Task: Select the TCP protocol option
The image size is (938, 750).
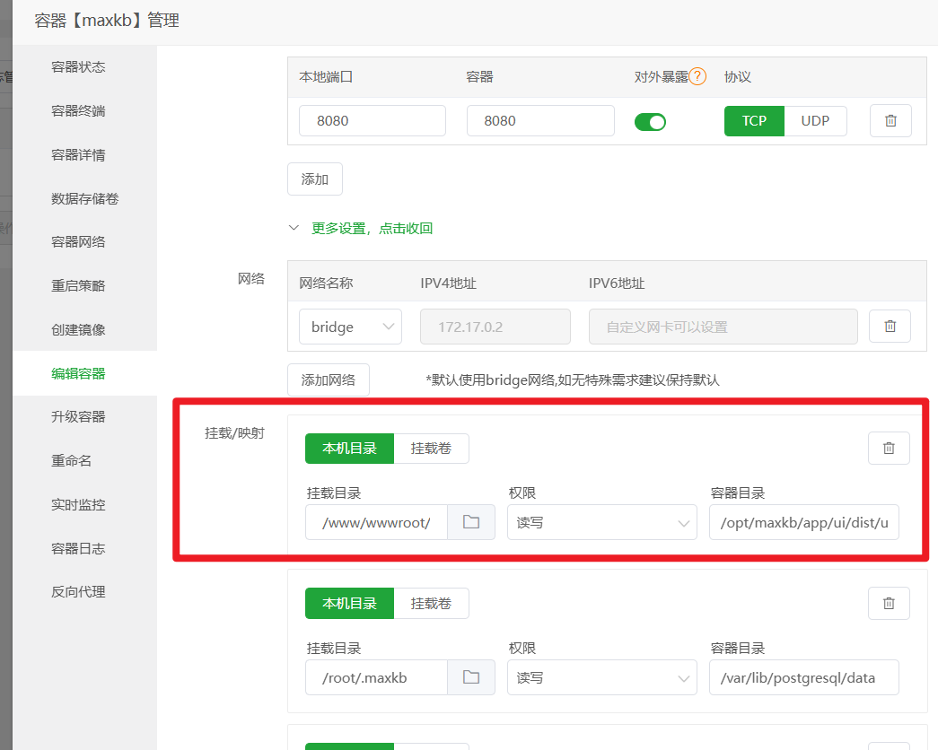Action: [x=754, y=120]
